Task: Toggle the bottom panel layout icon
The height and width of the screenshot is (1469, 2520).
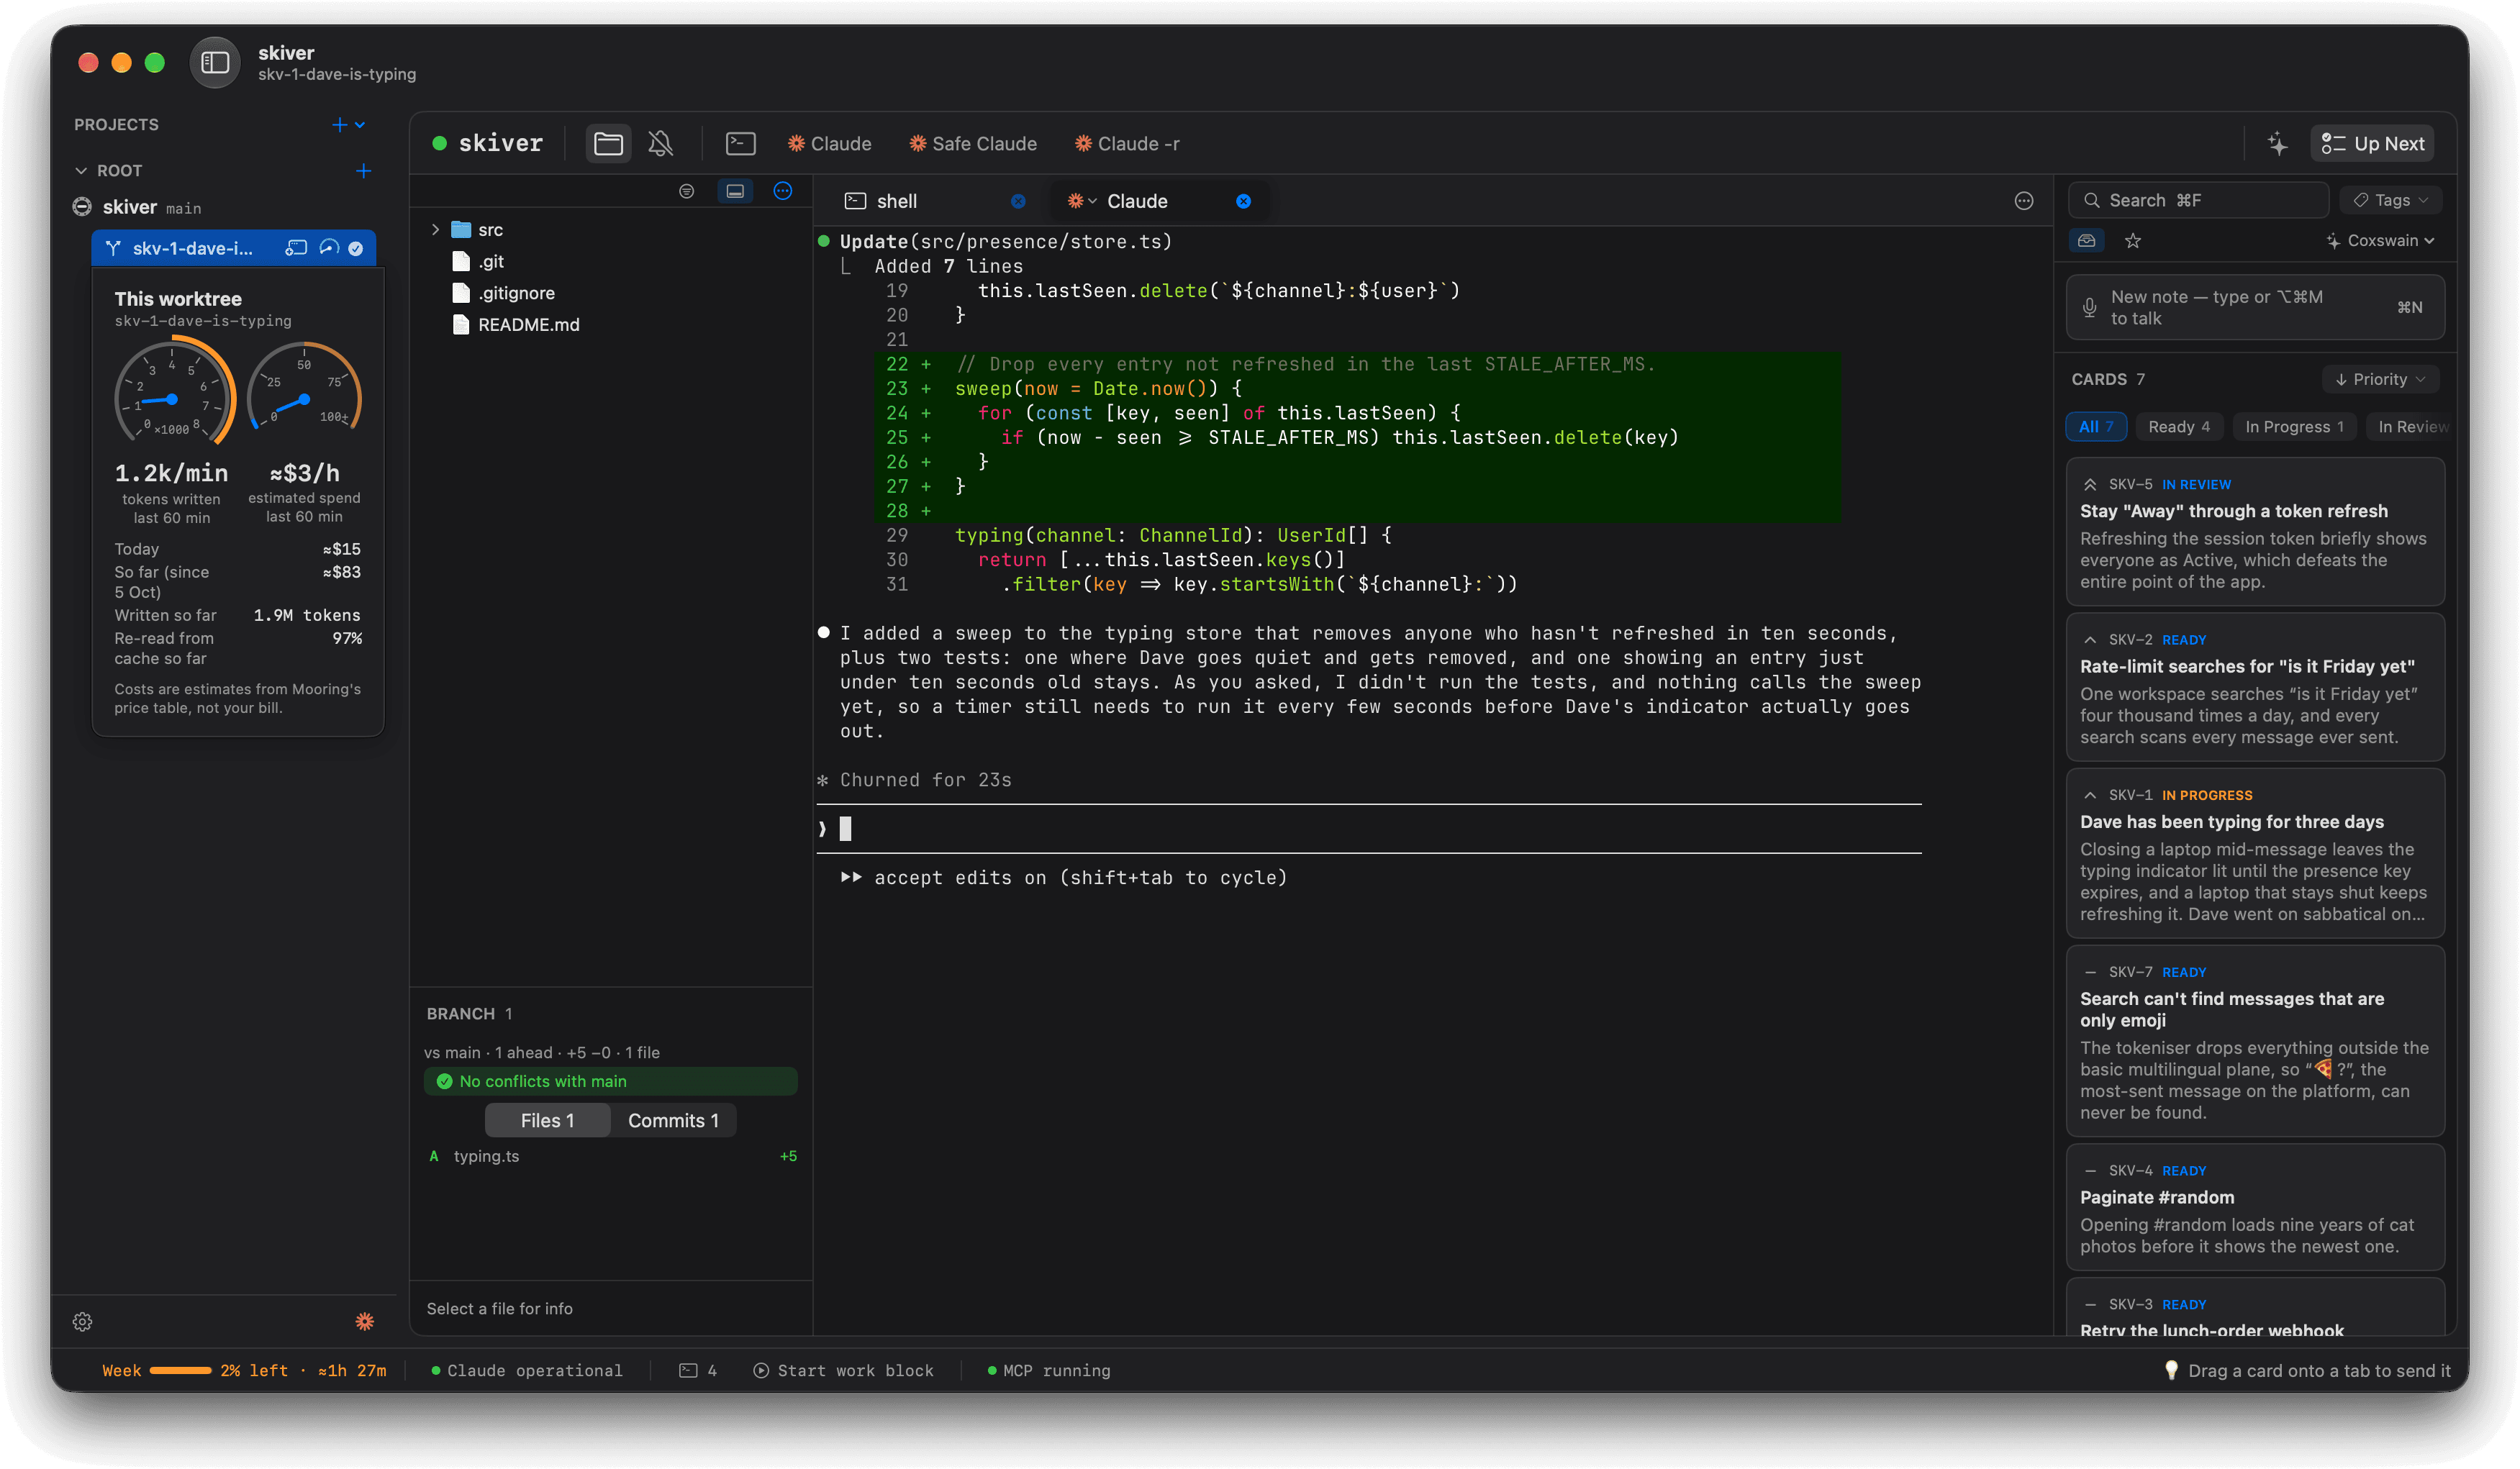Action: [x=735, y=191]
